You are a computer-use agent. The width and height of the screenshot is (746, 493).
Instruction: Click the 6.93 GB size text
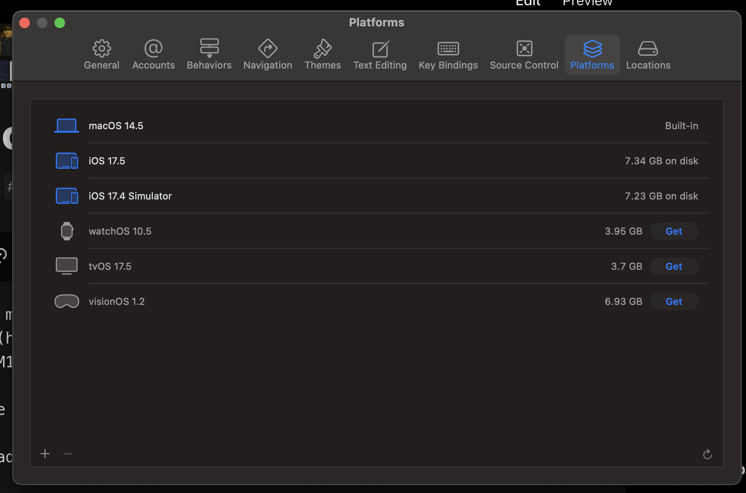pyautogui.click(x=623, y=301)
